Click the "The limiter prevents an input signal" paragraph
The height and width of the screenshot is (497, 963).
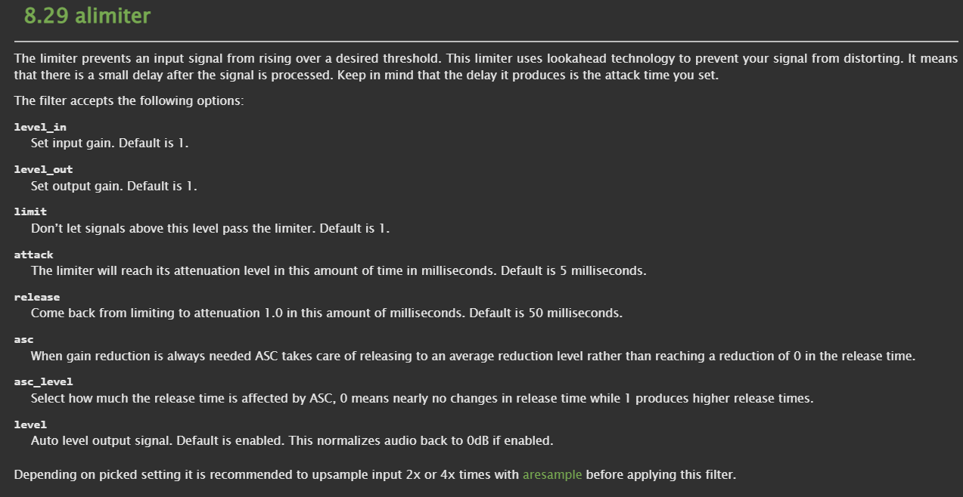pyautogui.click(x=484, y=66)
